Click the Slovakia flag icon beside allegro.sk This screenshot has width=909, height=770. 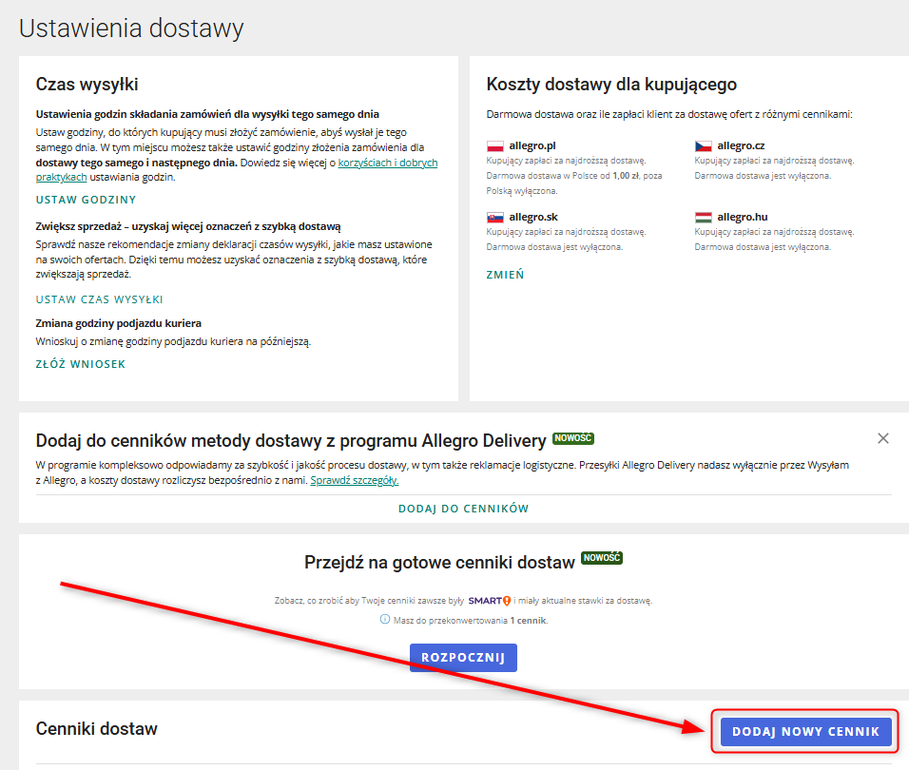(x=494, y=218)
